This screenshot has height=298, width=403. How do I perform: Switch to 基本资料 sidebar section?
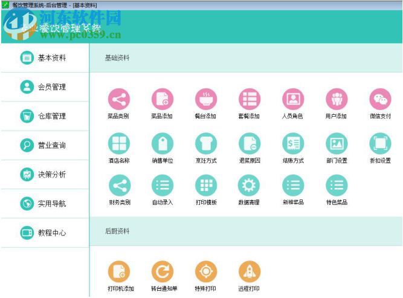click(x=45, y=58)
